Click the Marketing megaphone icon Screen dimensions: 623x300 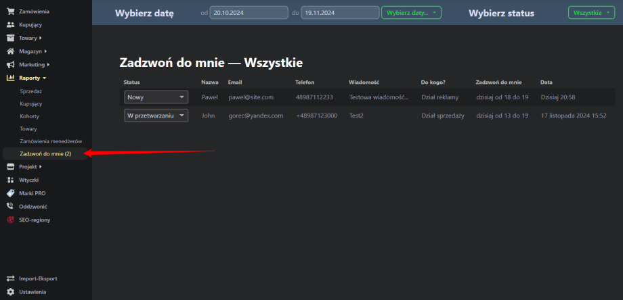pyautogui.click(x=10, y=65)
